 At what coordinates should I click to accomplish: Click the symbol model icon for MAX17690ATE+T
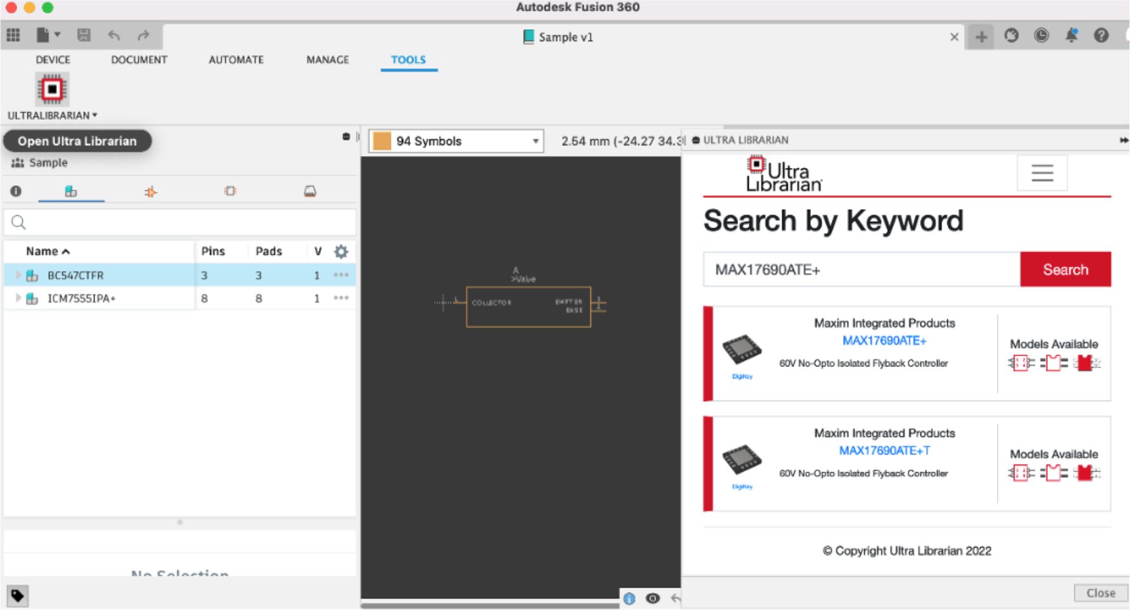coord(1021,473)
